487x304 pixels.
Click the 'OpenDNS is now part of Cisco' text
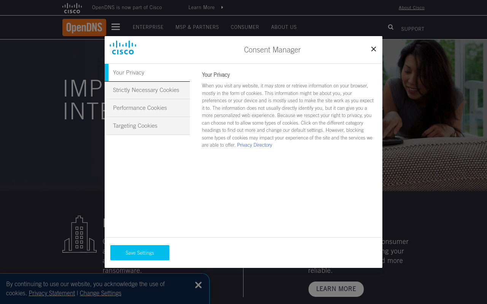[x=127, y=7]
